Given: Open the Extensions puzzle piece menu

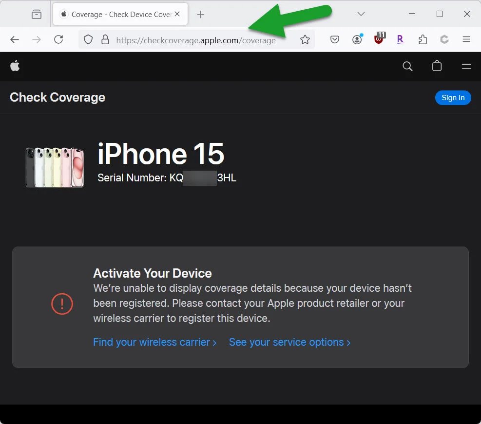Looking at the screenshot, I should click(423, 40).
